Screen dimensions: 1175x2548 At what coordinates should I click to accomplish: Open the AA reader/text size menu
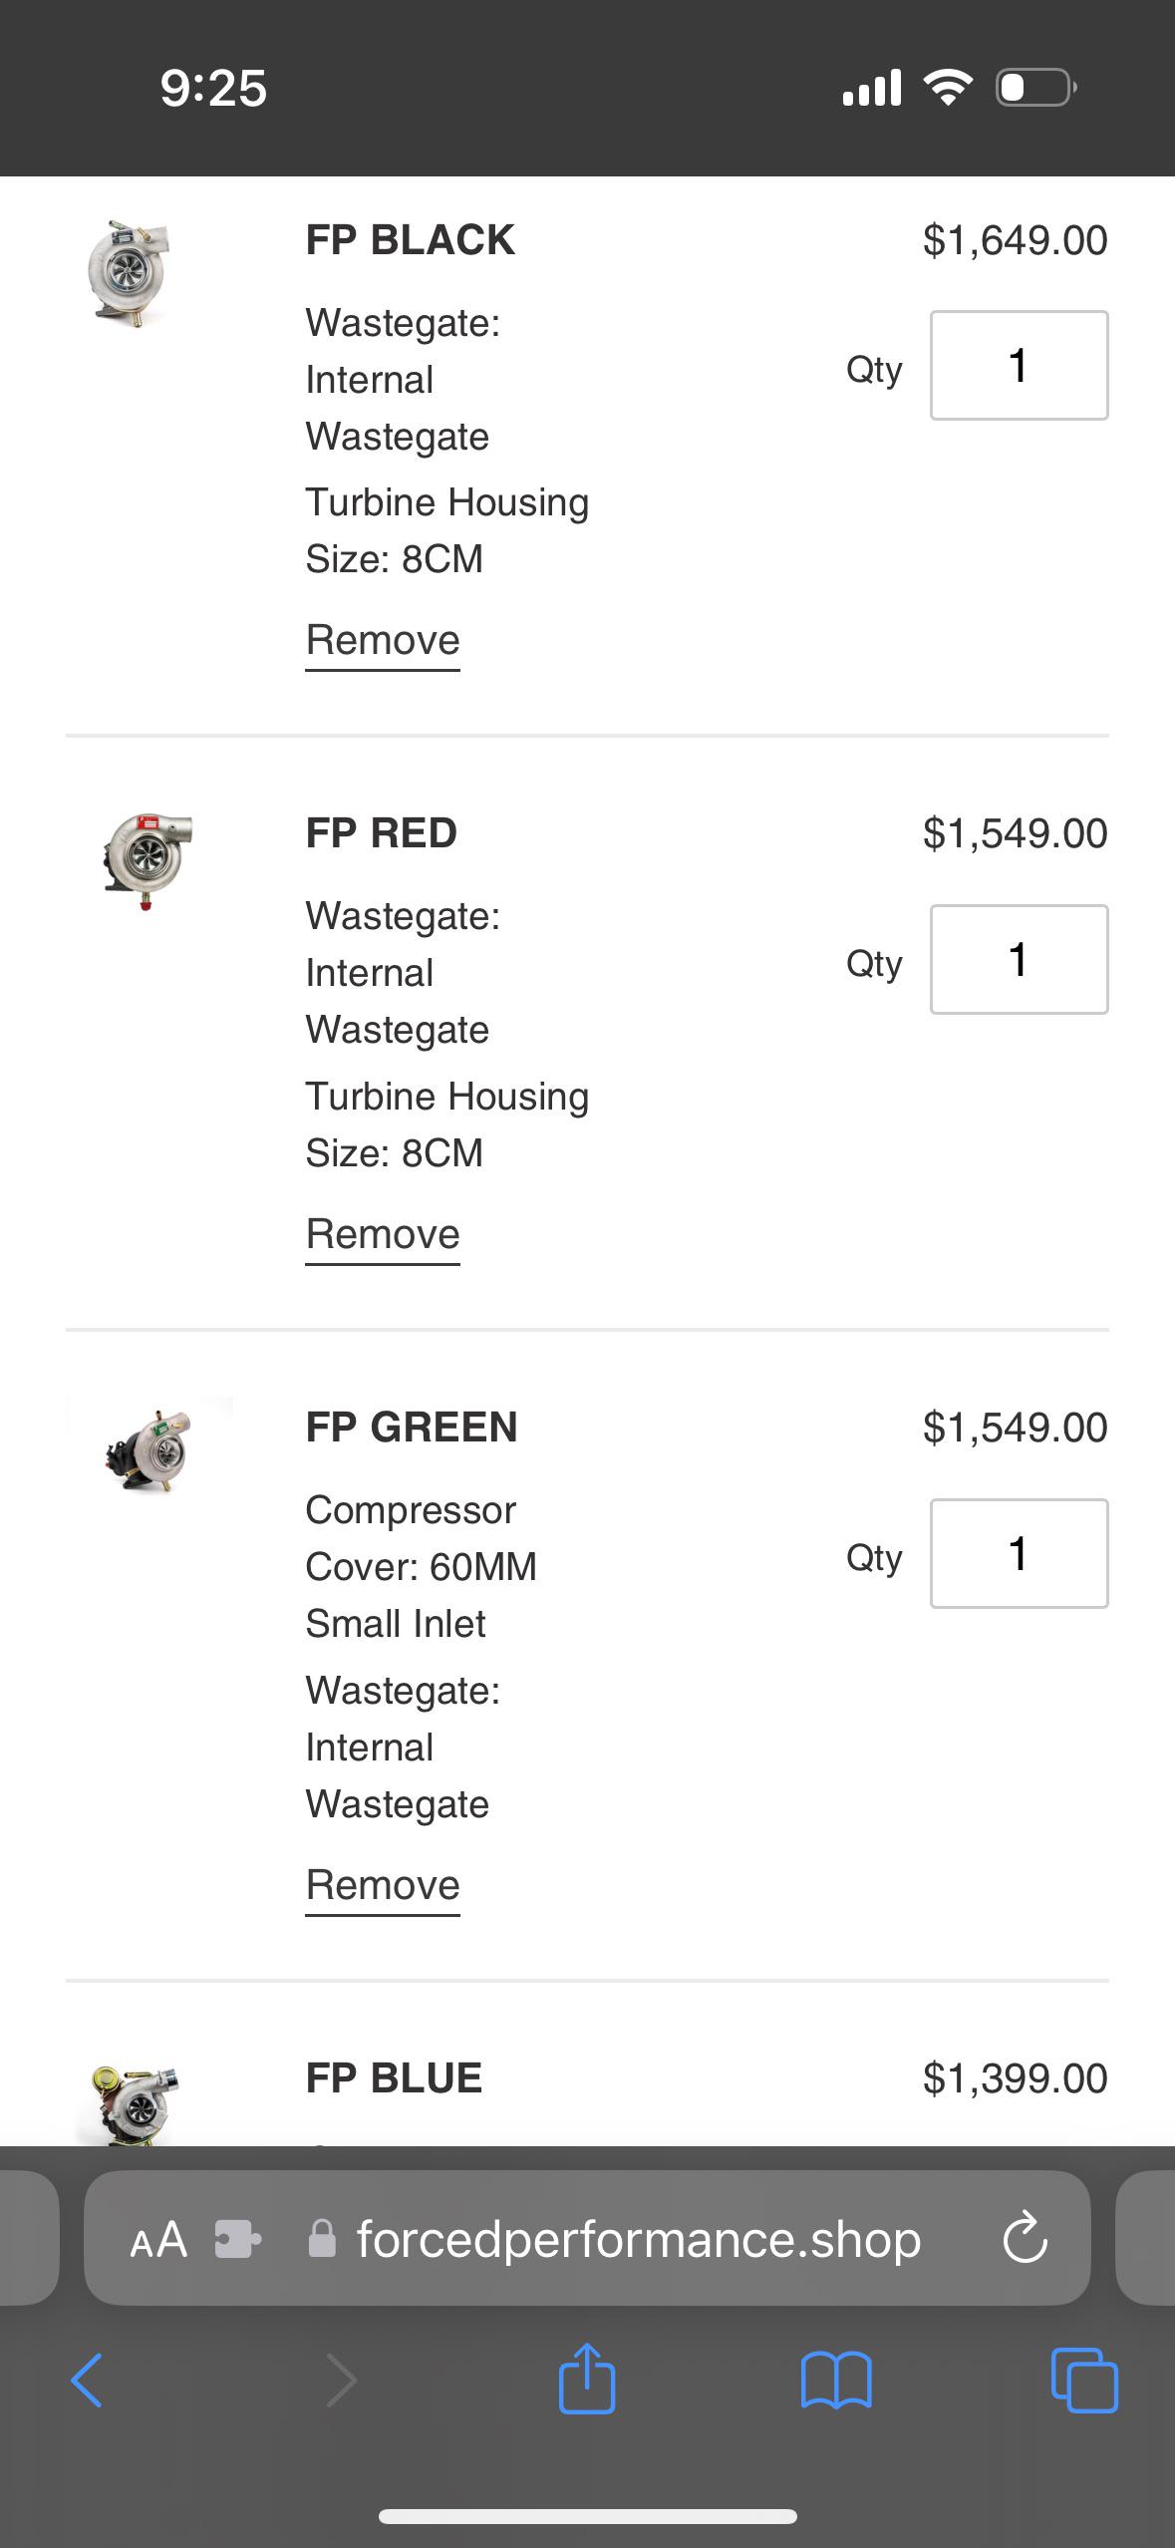tap(158, 2239)
